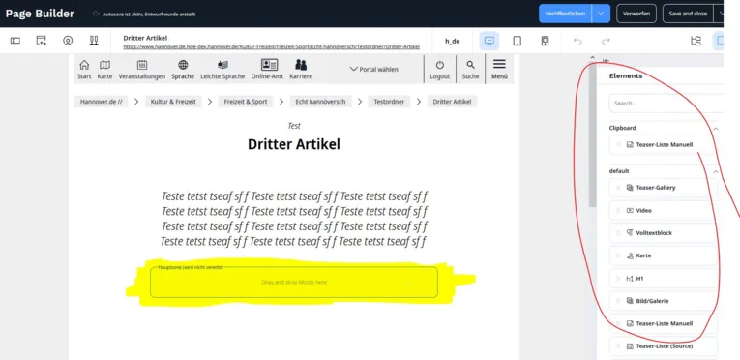Viewport: 740px width, 360px height.
Task: Click the Hauptzone drag and drop area
Action: (x=294, y=282)
